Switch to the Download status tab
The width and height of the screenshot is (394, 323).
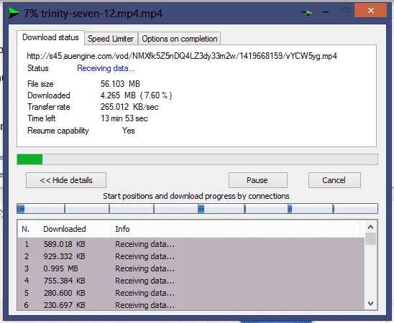coord(50,37)
